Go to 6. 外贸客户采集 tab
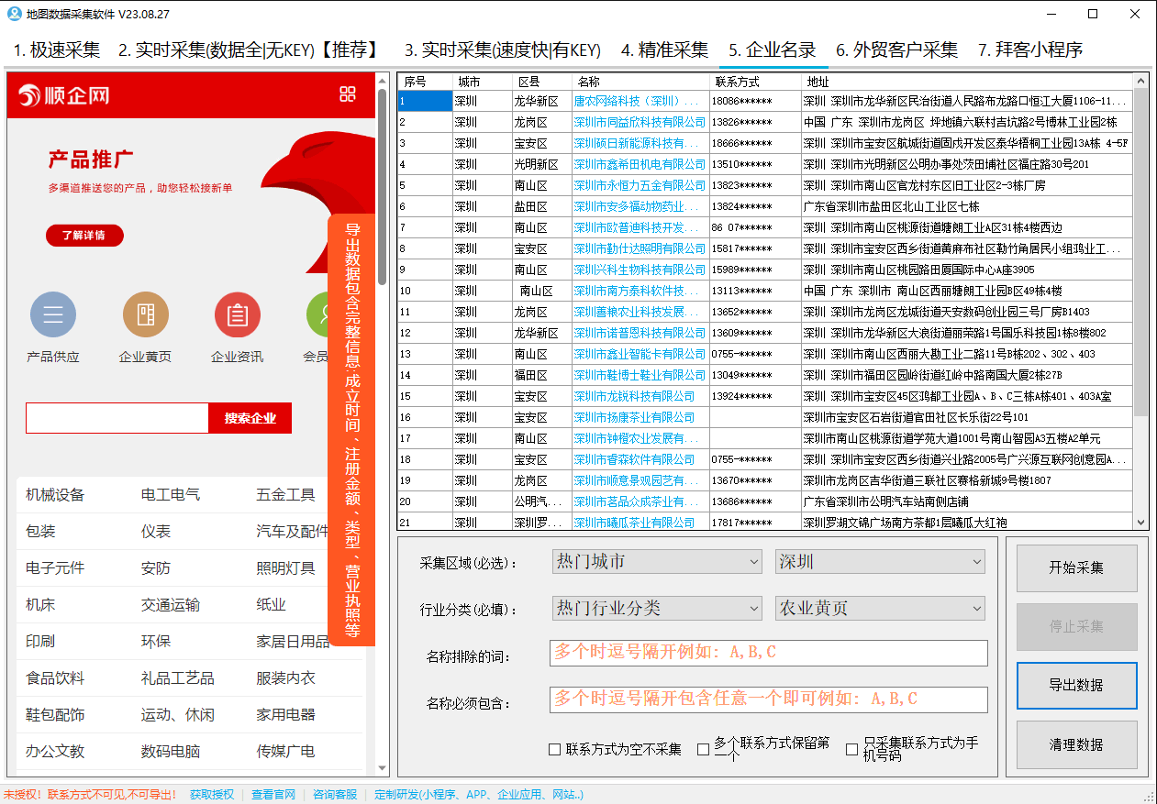Screen dimensions: 1157x804 pyautogui.click(x=896, y=50)
